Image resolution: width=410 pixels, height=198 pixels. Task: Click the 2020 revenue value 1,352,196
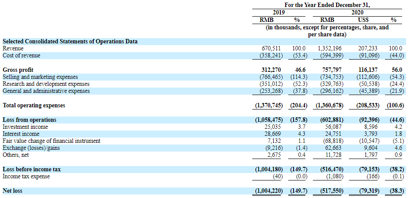(330, 49)
